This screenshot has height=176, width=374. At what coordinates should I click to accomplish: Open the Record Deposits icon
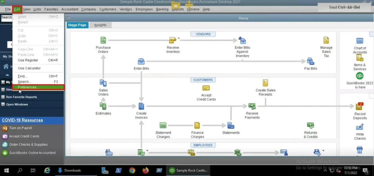pos(360,106)
